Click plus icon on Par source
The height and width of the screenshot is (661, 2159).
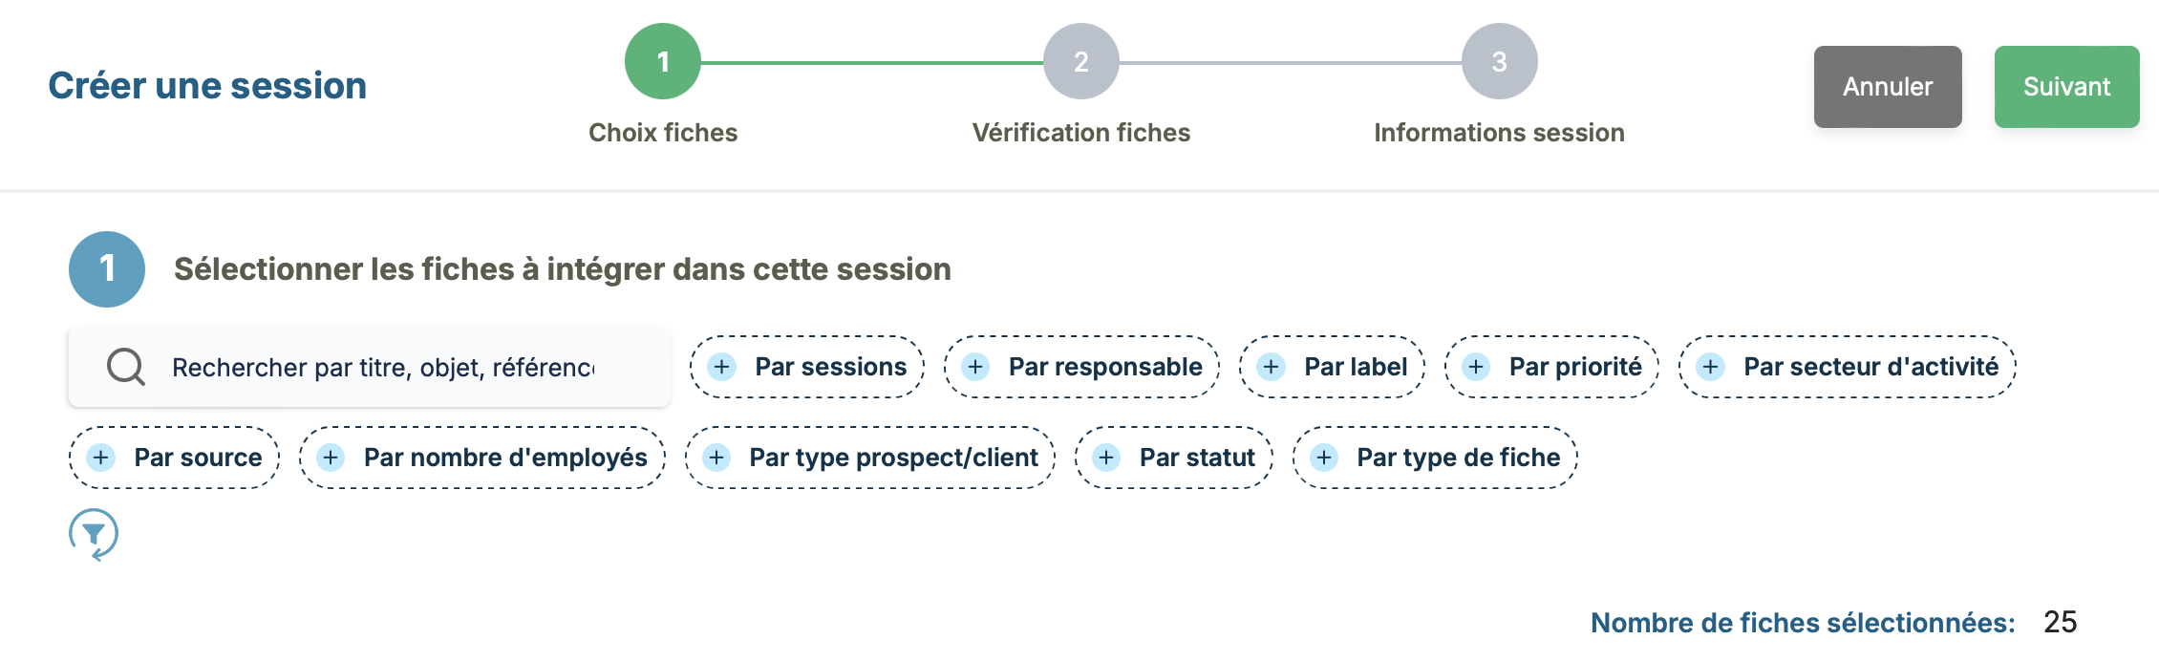point(101,458)
